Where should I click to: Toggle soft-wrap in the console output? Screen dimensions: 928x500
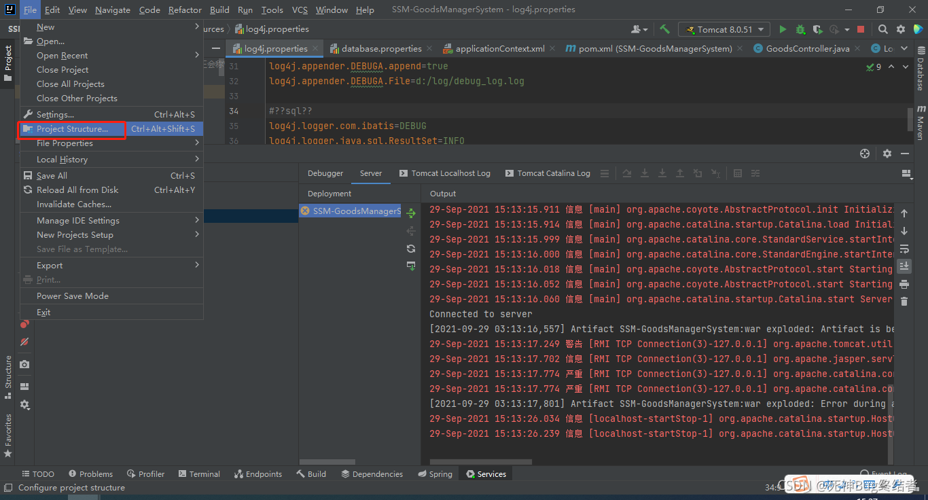[904, 249]
